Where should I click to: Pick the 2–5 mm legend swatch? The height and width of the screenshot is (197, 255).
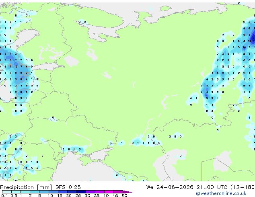[35, 192]
